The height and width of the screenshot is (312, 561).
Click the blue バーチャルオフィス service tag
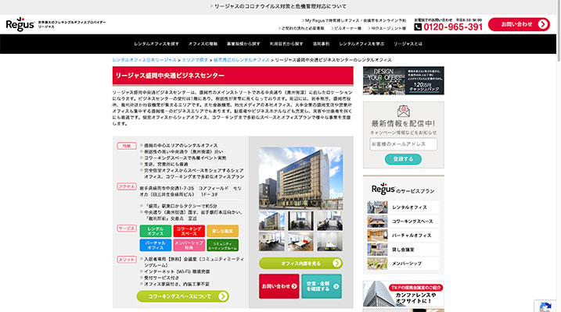155,245
